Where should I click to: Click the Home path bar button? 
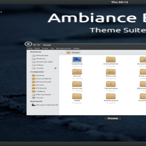click(73, 53)
